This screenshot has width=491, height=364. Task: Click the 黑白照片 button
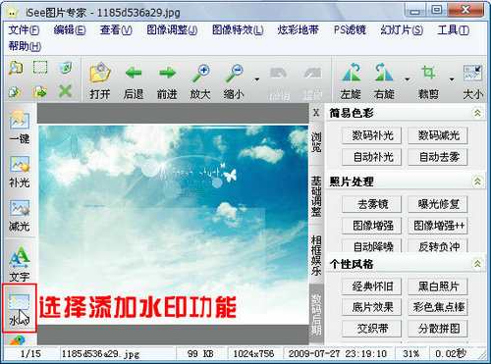click(x=438, y=286)
